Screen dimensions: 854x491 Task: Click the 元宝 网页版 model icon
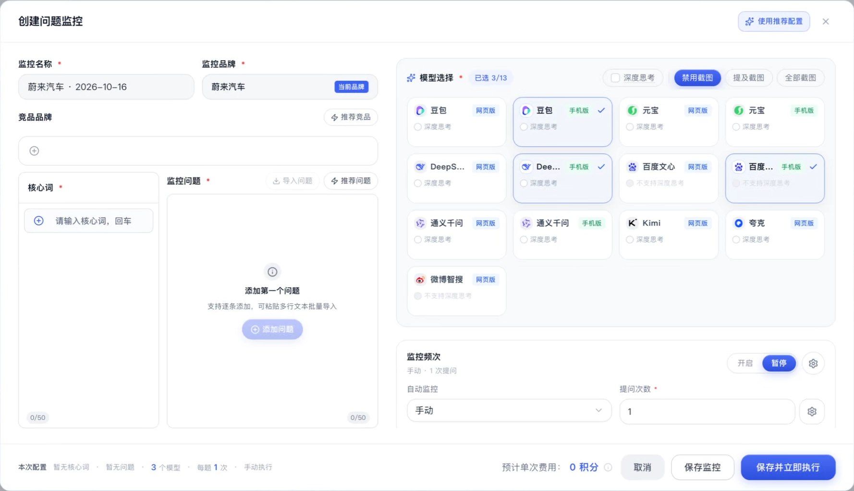pyautogui.click(x=633, y=110)
